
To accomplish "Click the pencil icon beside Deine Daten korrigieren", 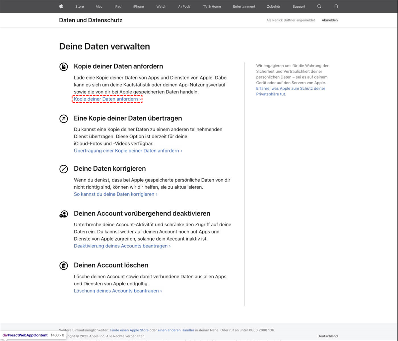I will point(64,169).
